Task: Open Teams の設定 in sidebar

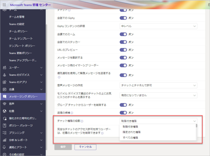Action: coord(17,24)
